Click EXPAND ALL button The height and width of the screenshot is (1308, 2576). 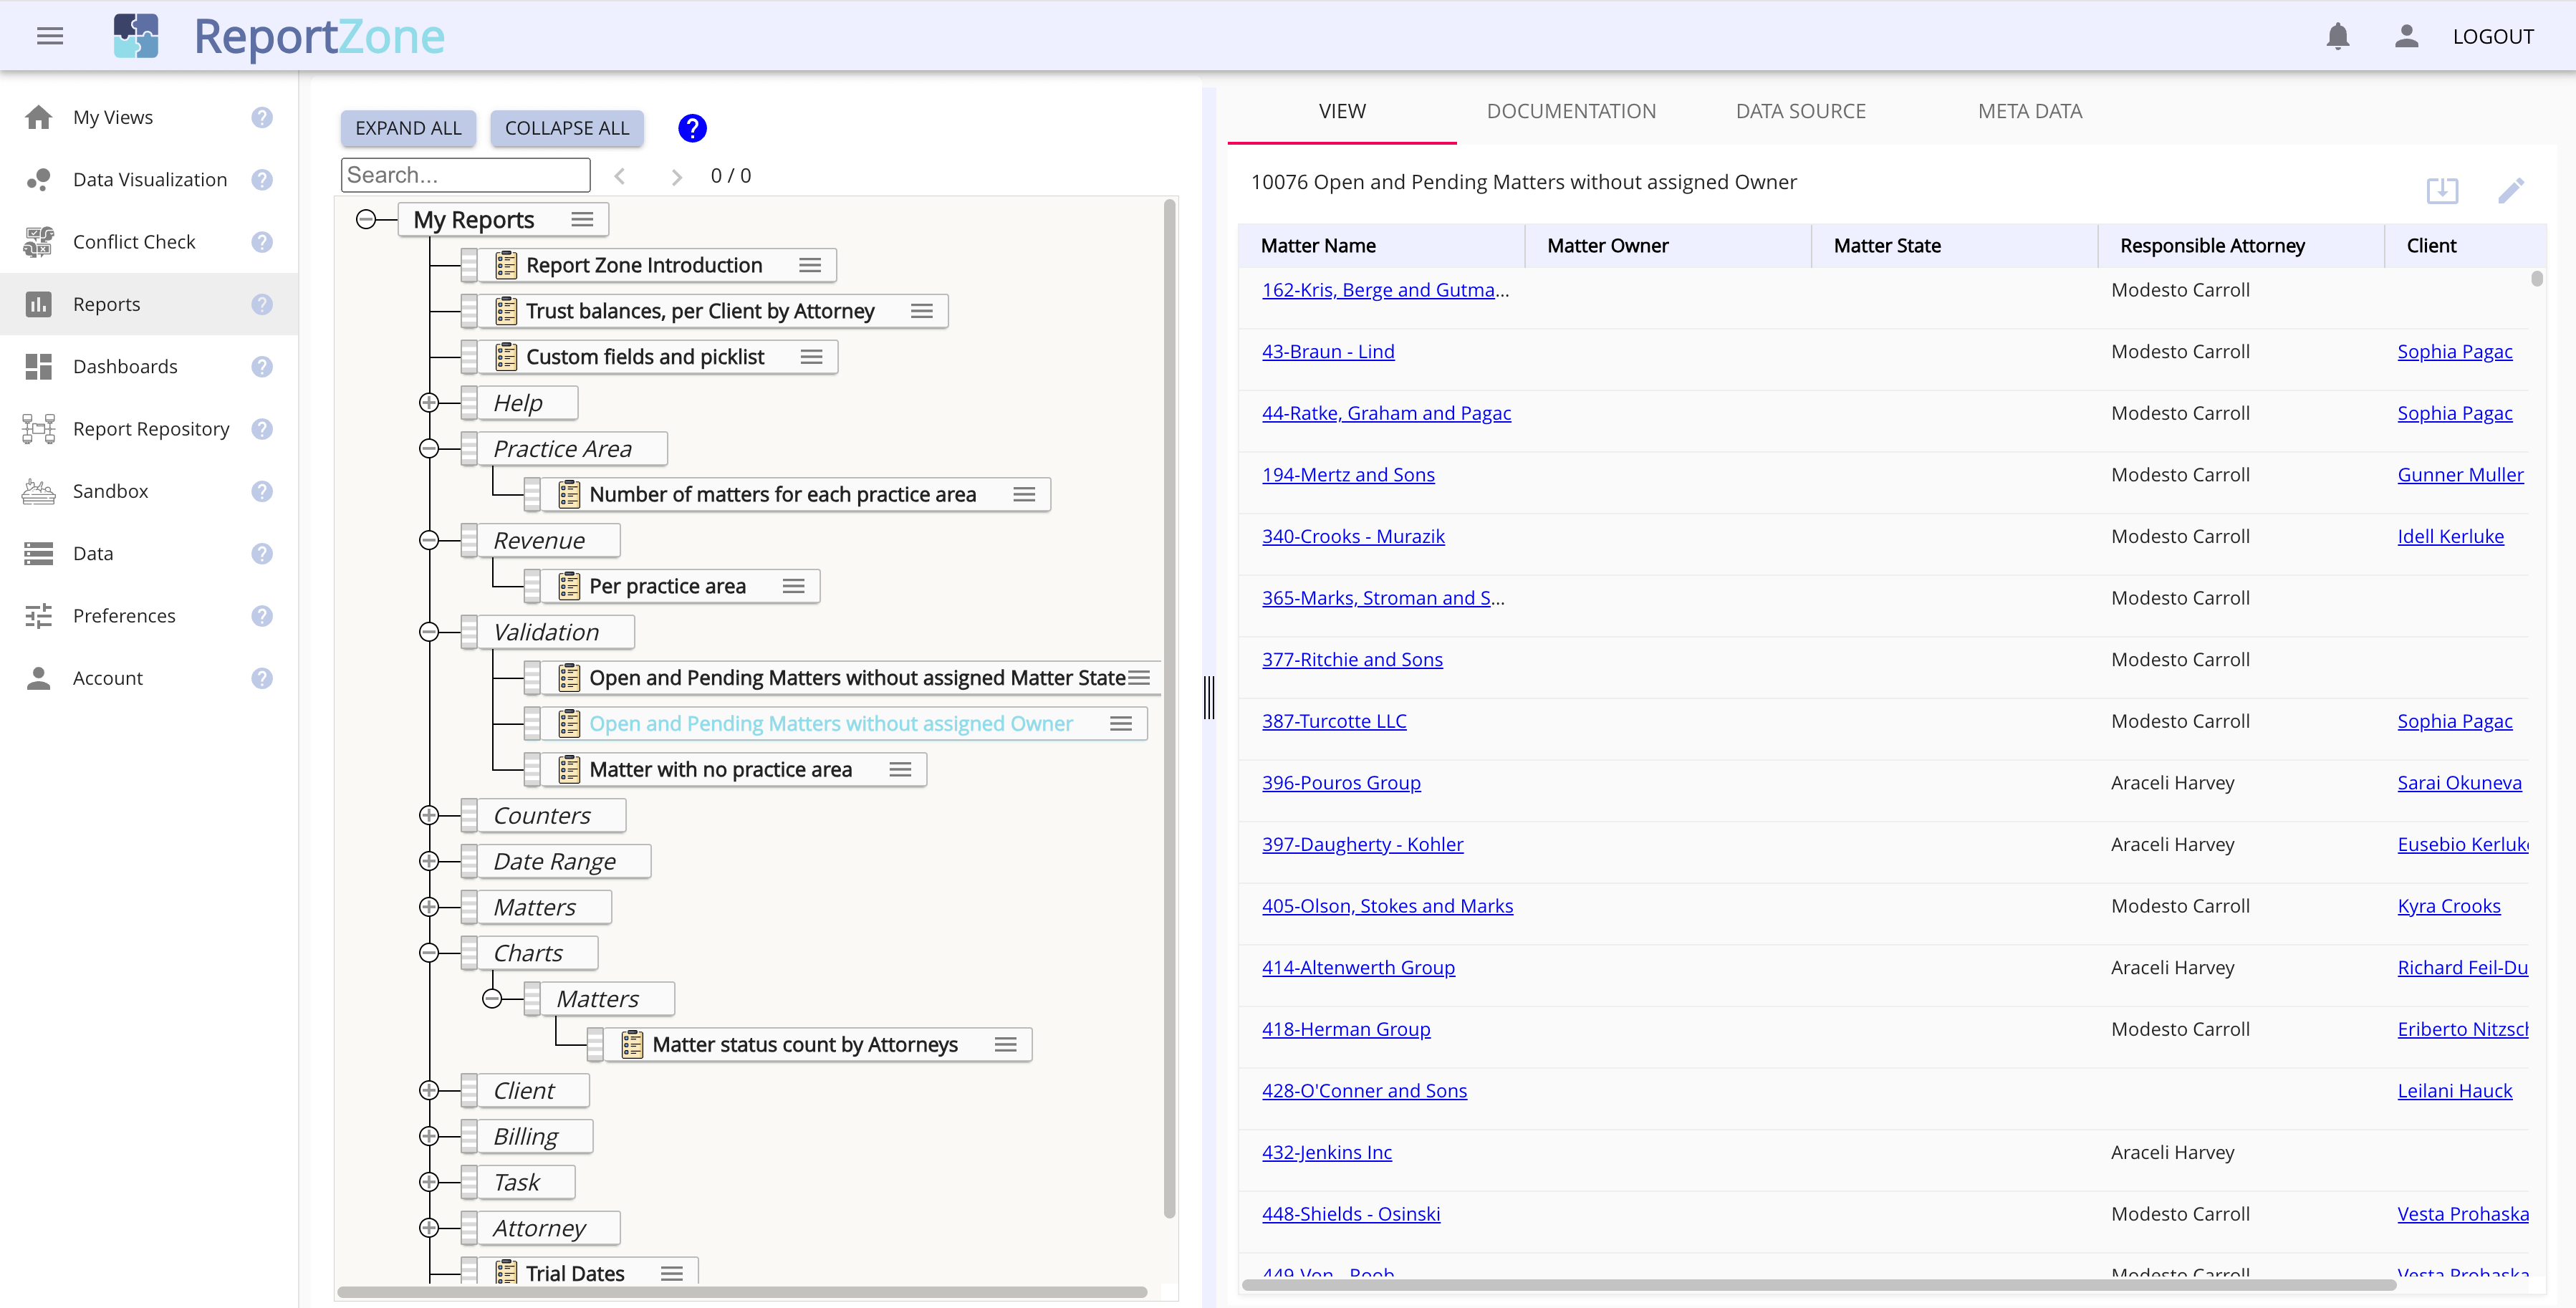(408, 128)
